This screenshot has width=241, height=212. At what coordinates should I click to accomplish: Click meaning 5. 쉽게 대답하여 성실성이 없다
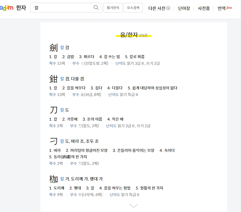click(152, 88)
